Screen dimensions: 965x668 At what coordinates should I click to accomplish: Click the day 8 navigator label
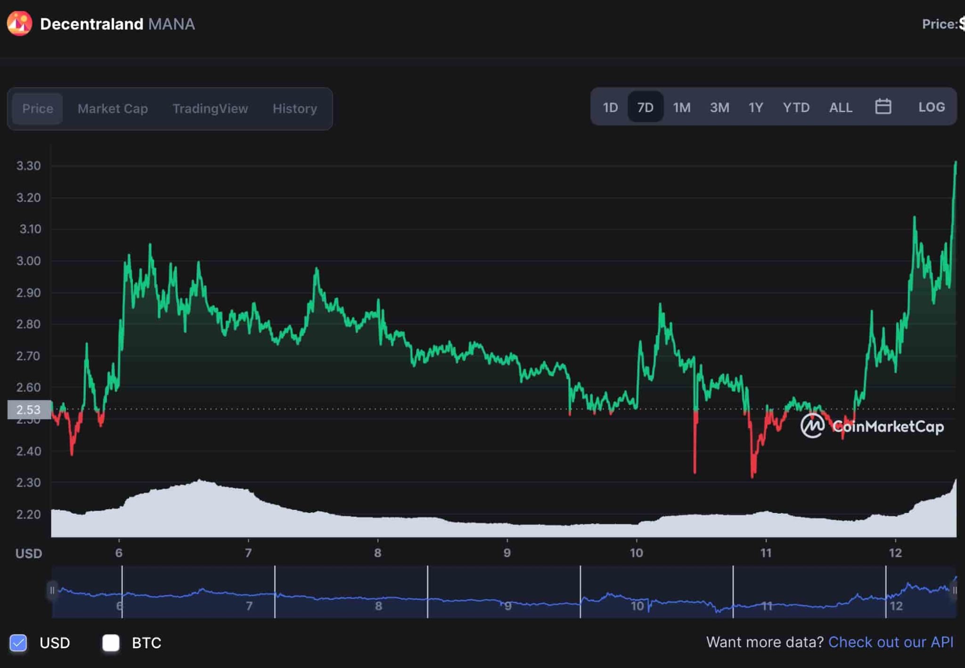point(378,606)
